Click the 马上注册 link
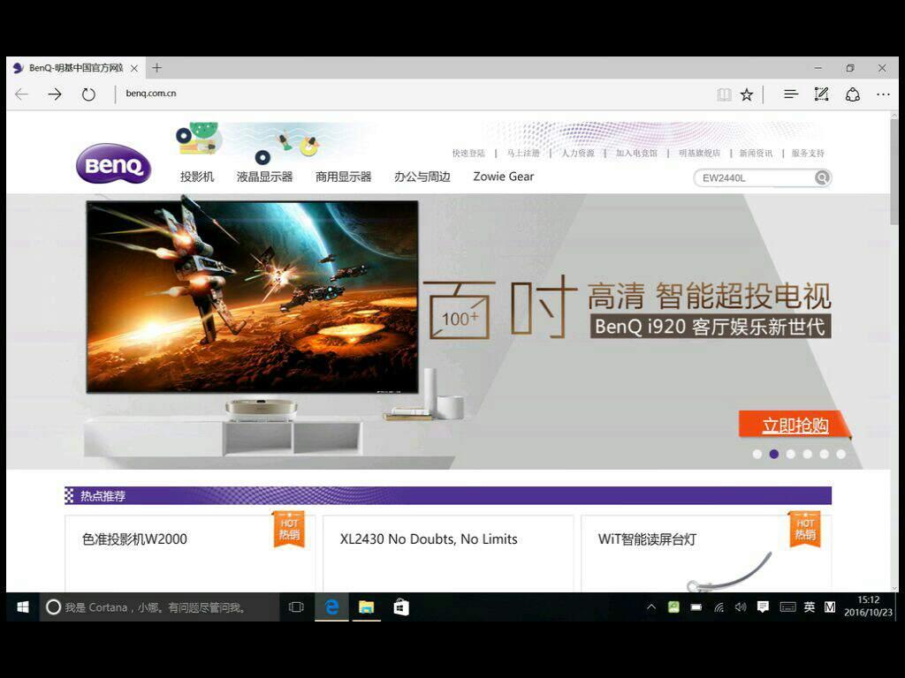The width and height of the screenshot is (905, 678). pos(523,153)
